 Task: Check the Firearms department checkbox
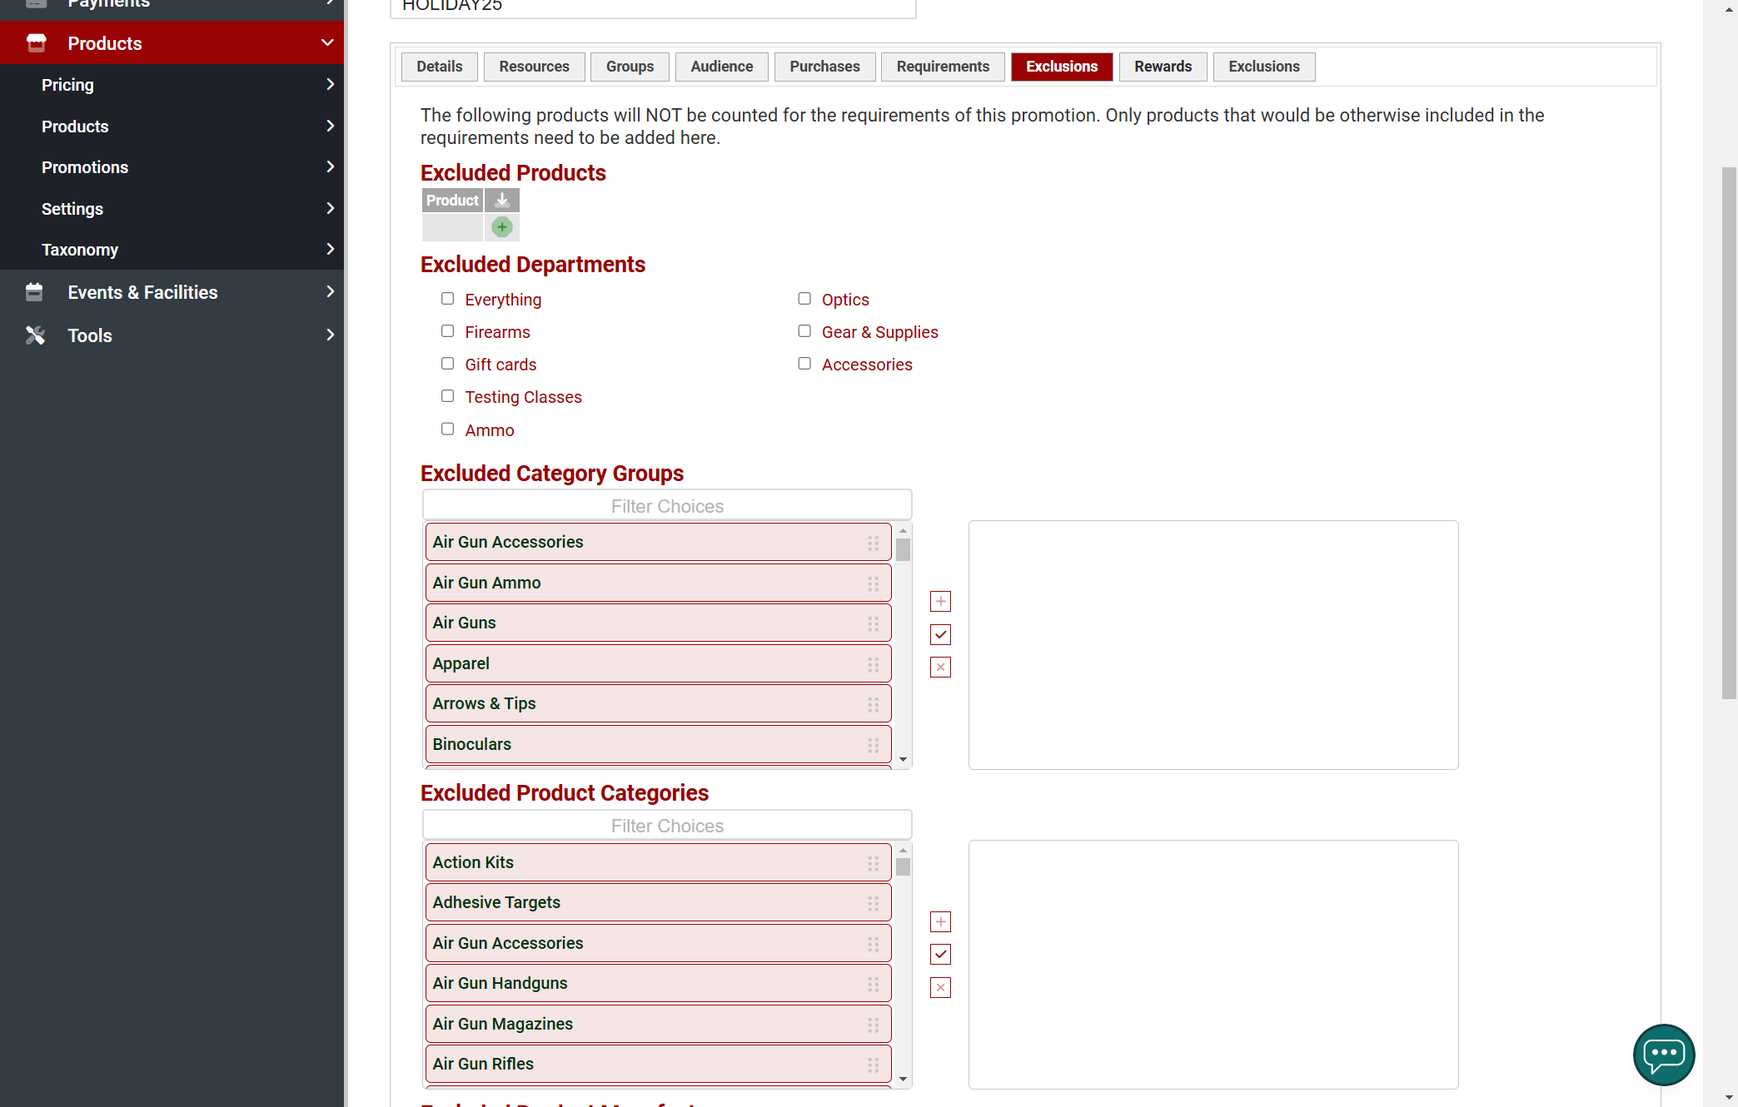(447, 331)
